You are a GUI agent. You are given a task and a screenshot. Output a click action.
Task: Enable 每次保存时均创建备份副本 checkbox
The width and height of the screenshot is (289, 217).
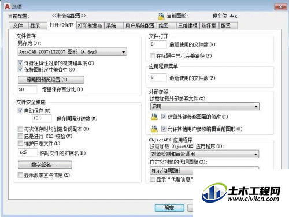click(x=20, y=129)
